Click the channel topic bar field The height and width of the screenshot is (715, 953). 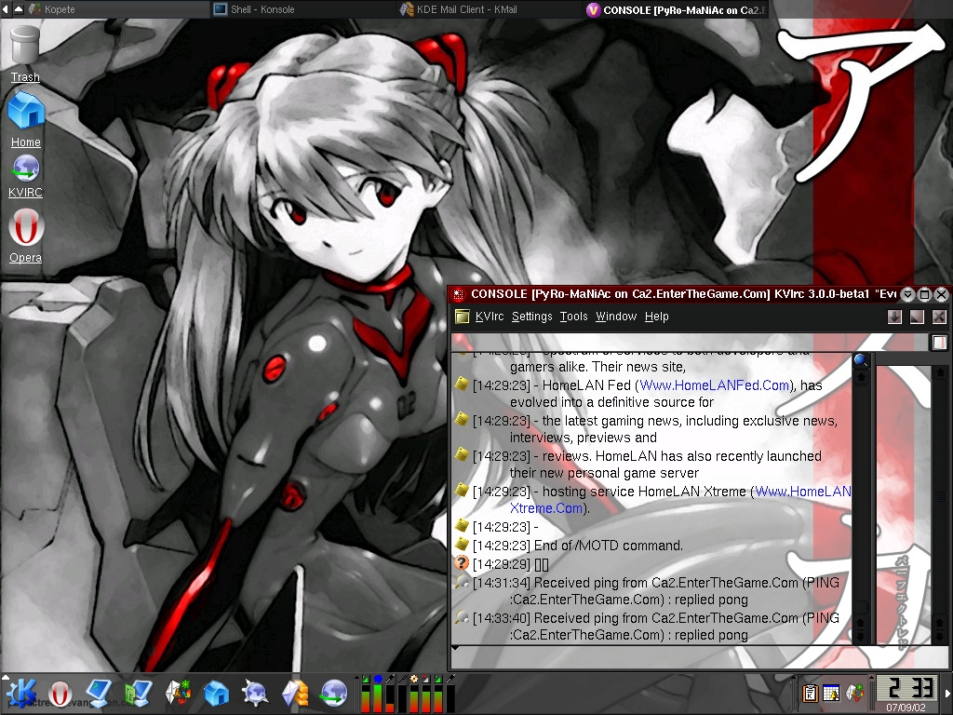pos(690,343)
